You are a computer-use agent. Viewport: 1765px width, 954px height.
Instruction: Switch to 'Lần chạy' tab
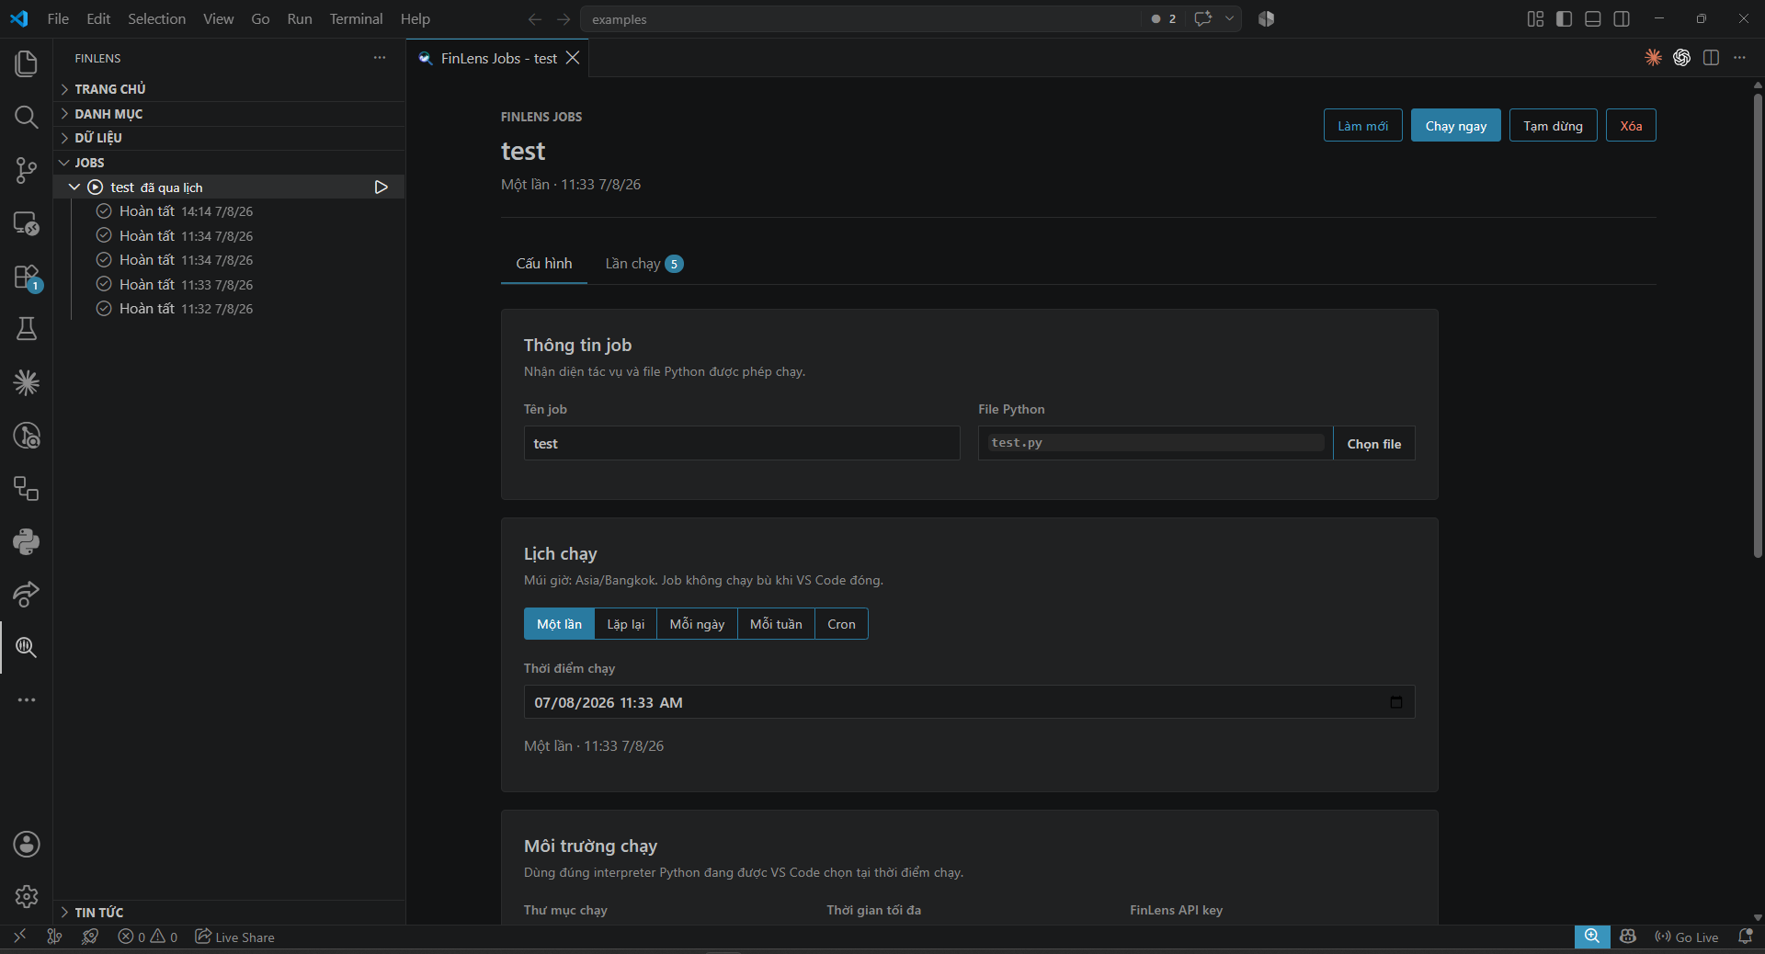click(643, 264)
